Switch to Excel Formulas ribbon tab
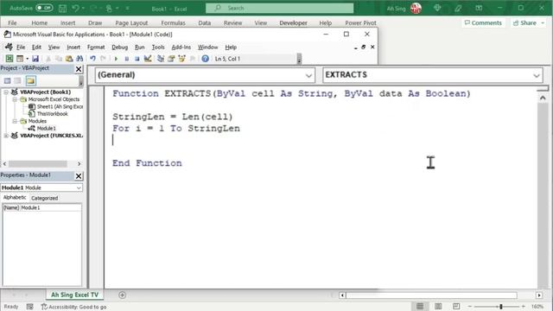This screenshot has width=553, height=311. click(173, 23)
